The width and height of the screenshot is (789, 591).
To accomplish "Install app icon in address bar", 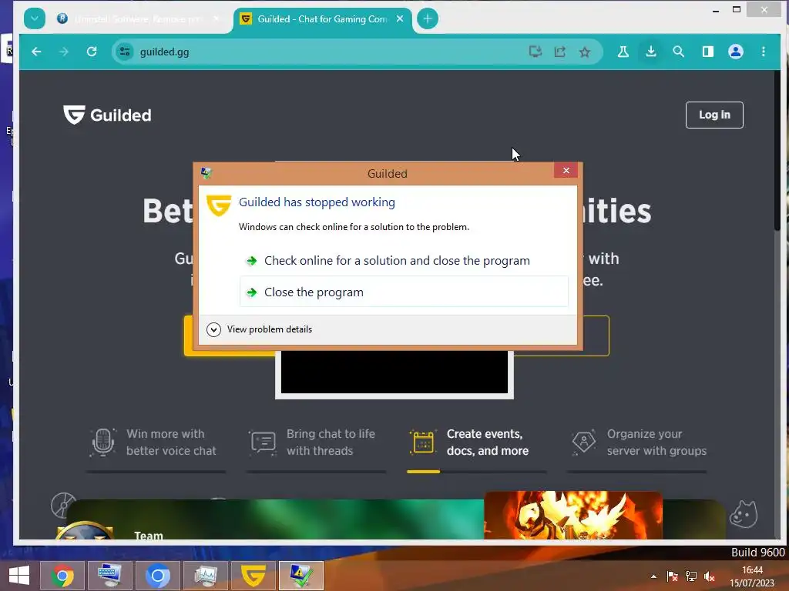I will 536,52.
